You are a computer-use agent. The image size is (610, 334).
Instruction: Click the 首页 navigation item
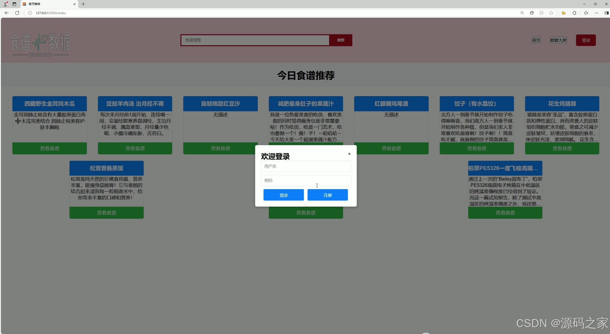tap(536, 40)
